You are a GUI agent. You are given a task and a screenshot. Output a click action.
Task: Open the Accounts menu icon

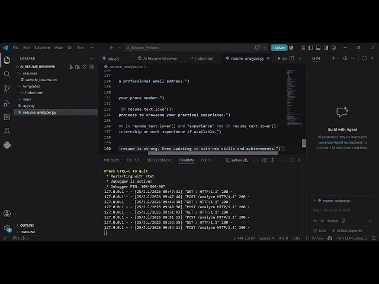coord(7,214)
